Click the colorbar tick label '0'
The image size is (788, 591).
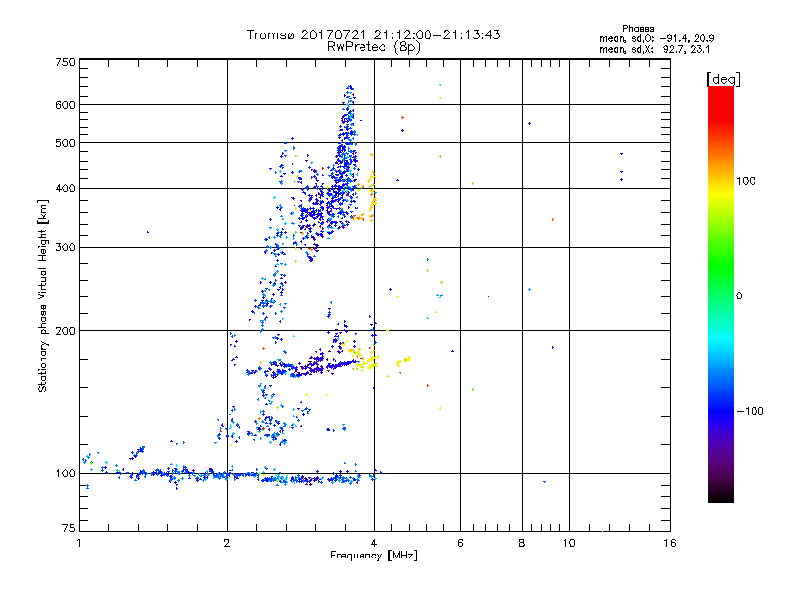[x=739, y=296]
